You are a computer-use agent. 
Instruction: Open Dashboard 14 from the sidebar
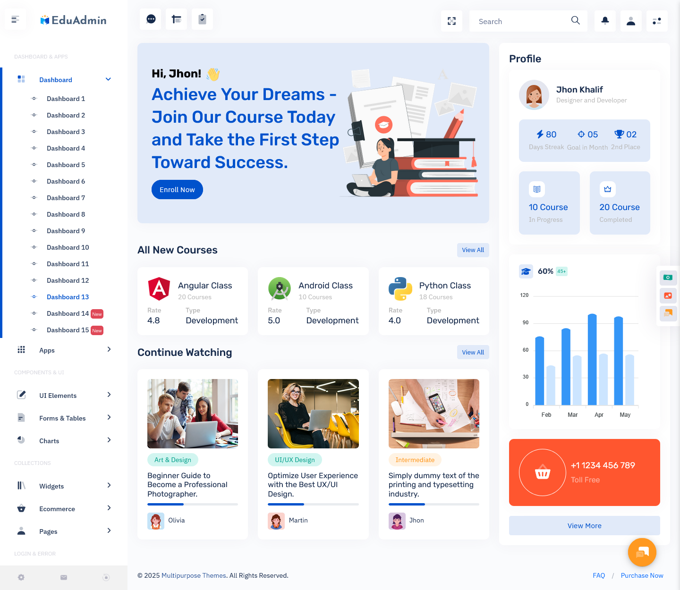coord(68,313)
